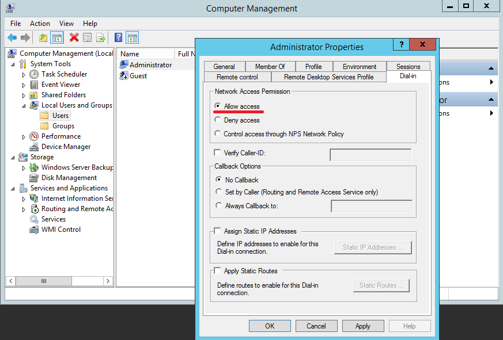Switch to the Member Of tab
Screen dimensions: 503x340
pos(270,67)
